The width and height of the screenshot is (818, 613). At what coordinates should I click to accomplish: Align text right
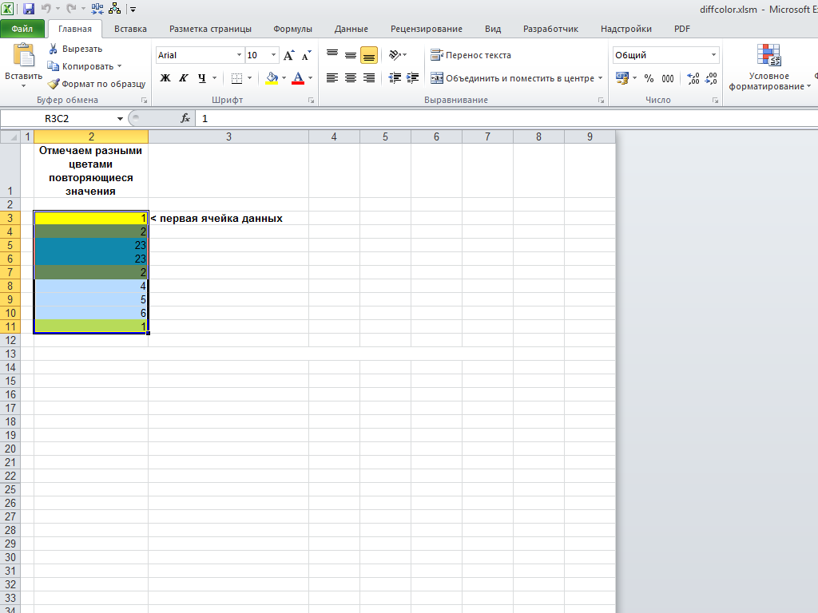pos(369,78)
